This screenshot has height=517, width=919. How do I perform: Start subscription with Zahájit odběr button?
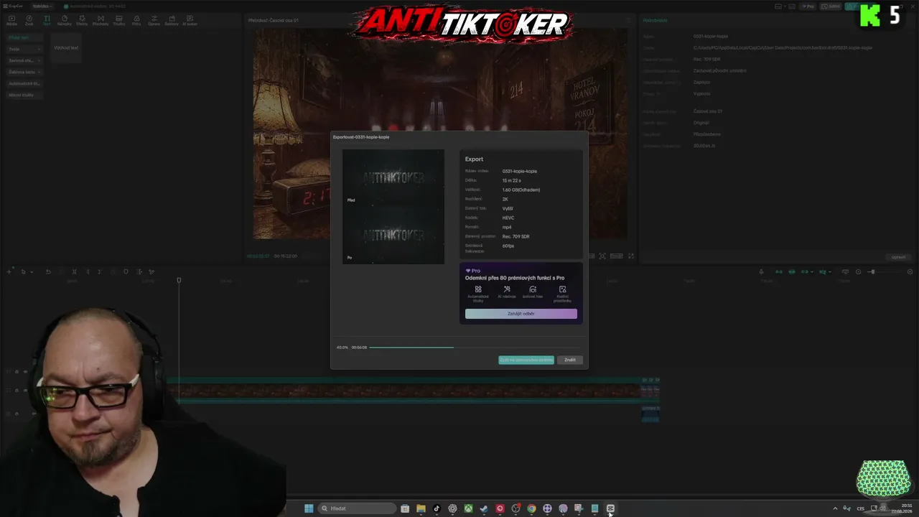[x=521, y=314]
